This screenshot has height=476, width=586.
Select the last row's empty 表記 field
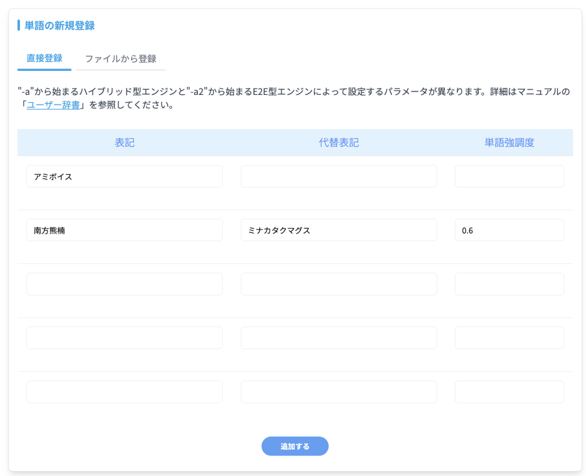point(124,392)
